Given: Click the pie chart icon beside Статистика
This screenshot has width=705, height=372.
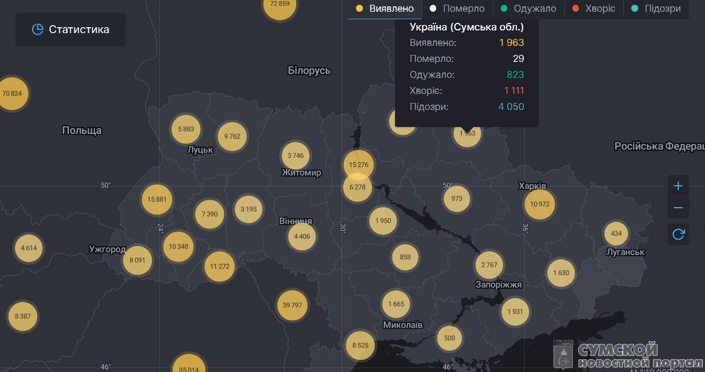Looking at the screenshot, I should pyautogui.click(x=37, y=30).
